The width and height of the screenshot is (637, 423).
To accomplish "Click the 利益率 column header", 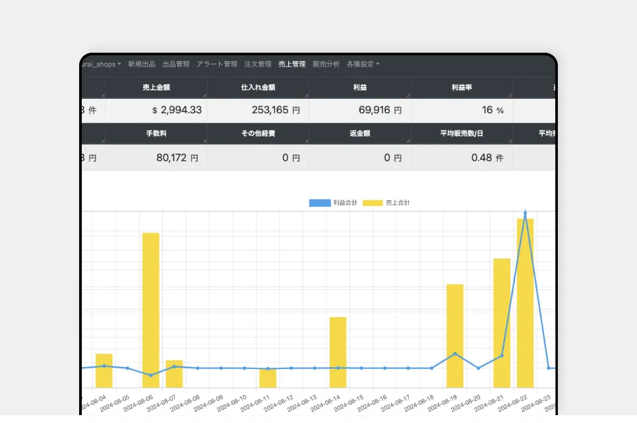I will (462, 87).
